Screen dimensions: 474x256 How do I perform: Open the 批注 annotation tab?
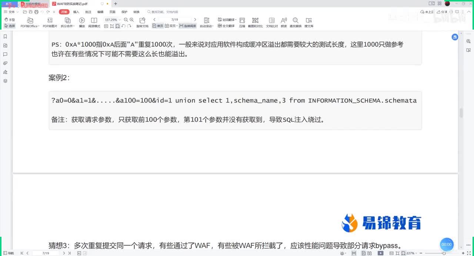(88, 12)
